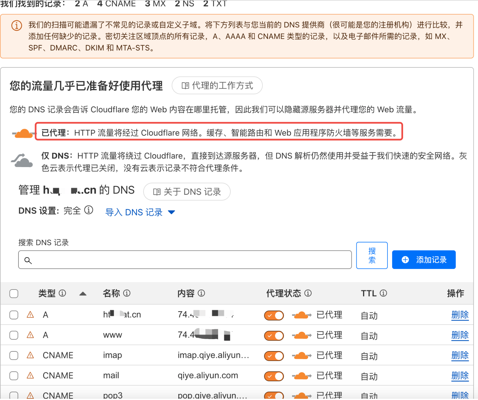Tick the select-all checkbox in the table header
The width and height of the screenshot is (478, 400).
pos(14,294)
